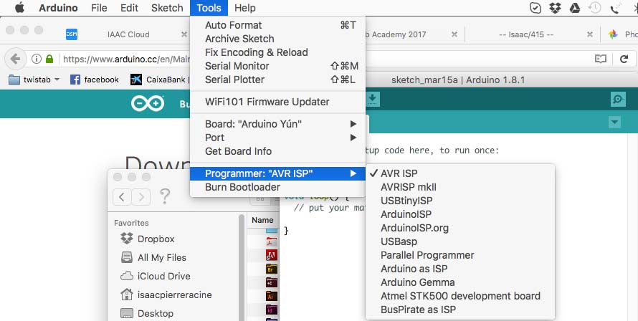The image size is (638, 321).
Task: Select Parallel Programmer option
Action: click(460, 255)
